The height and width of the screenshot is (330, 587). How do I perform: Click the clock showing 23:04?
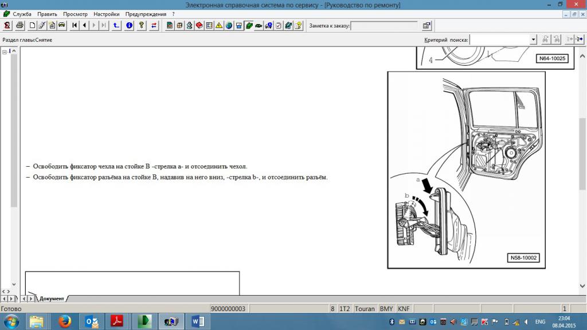coord(564,319)
